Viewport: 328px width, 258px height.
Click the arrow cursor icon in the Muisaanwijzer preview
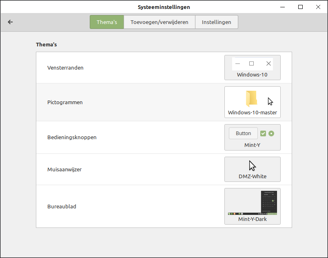pyautogui.click(x=253, y=166)
